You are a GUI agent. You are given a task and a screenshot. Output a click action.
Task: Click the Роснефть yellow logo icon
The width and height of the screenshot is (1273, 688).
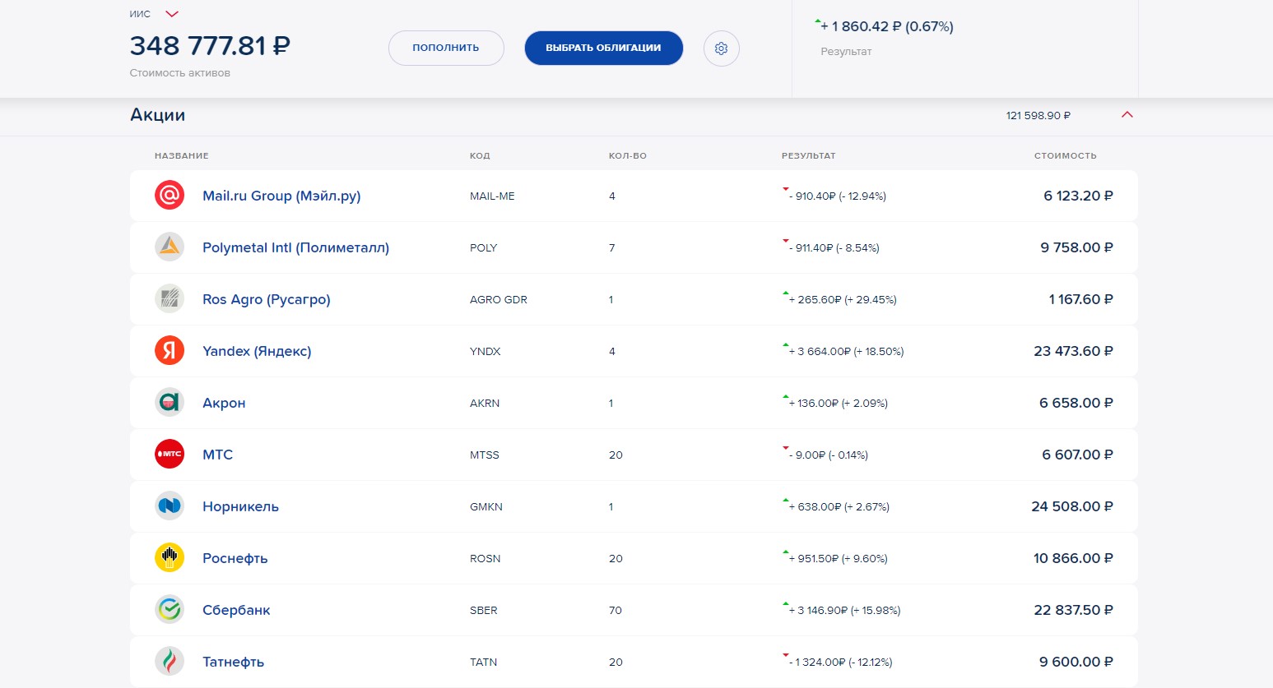pos(170,558)
